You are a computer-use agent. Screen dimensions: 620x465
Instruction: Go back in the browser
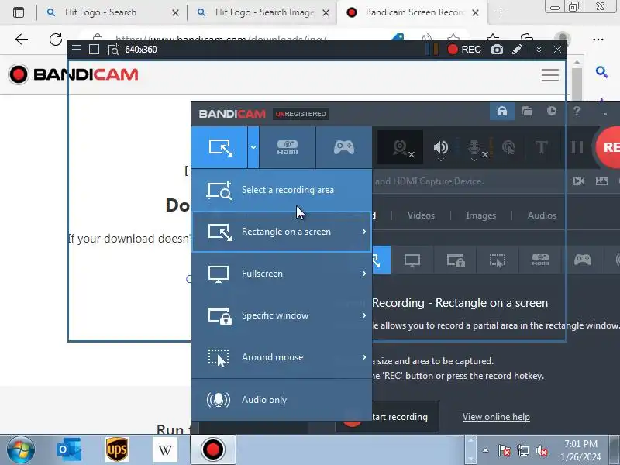(x=22, y=40)
